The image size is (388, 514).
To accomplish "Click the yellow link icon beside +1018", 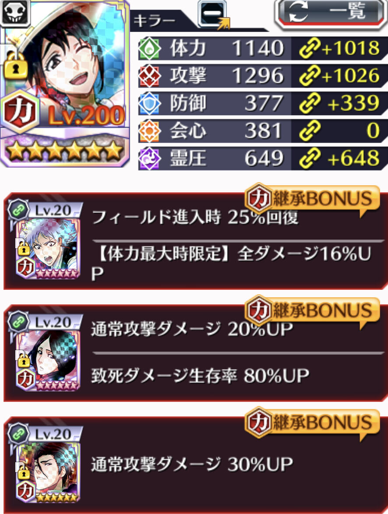I will [x=310, y=49].
